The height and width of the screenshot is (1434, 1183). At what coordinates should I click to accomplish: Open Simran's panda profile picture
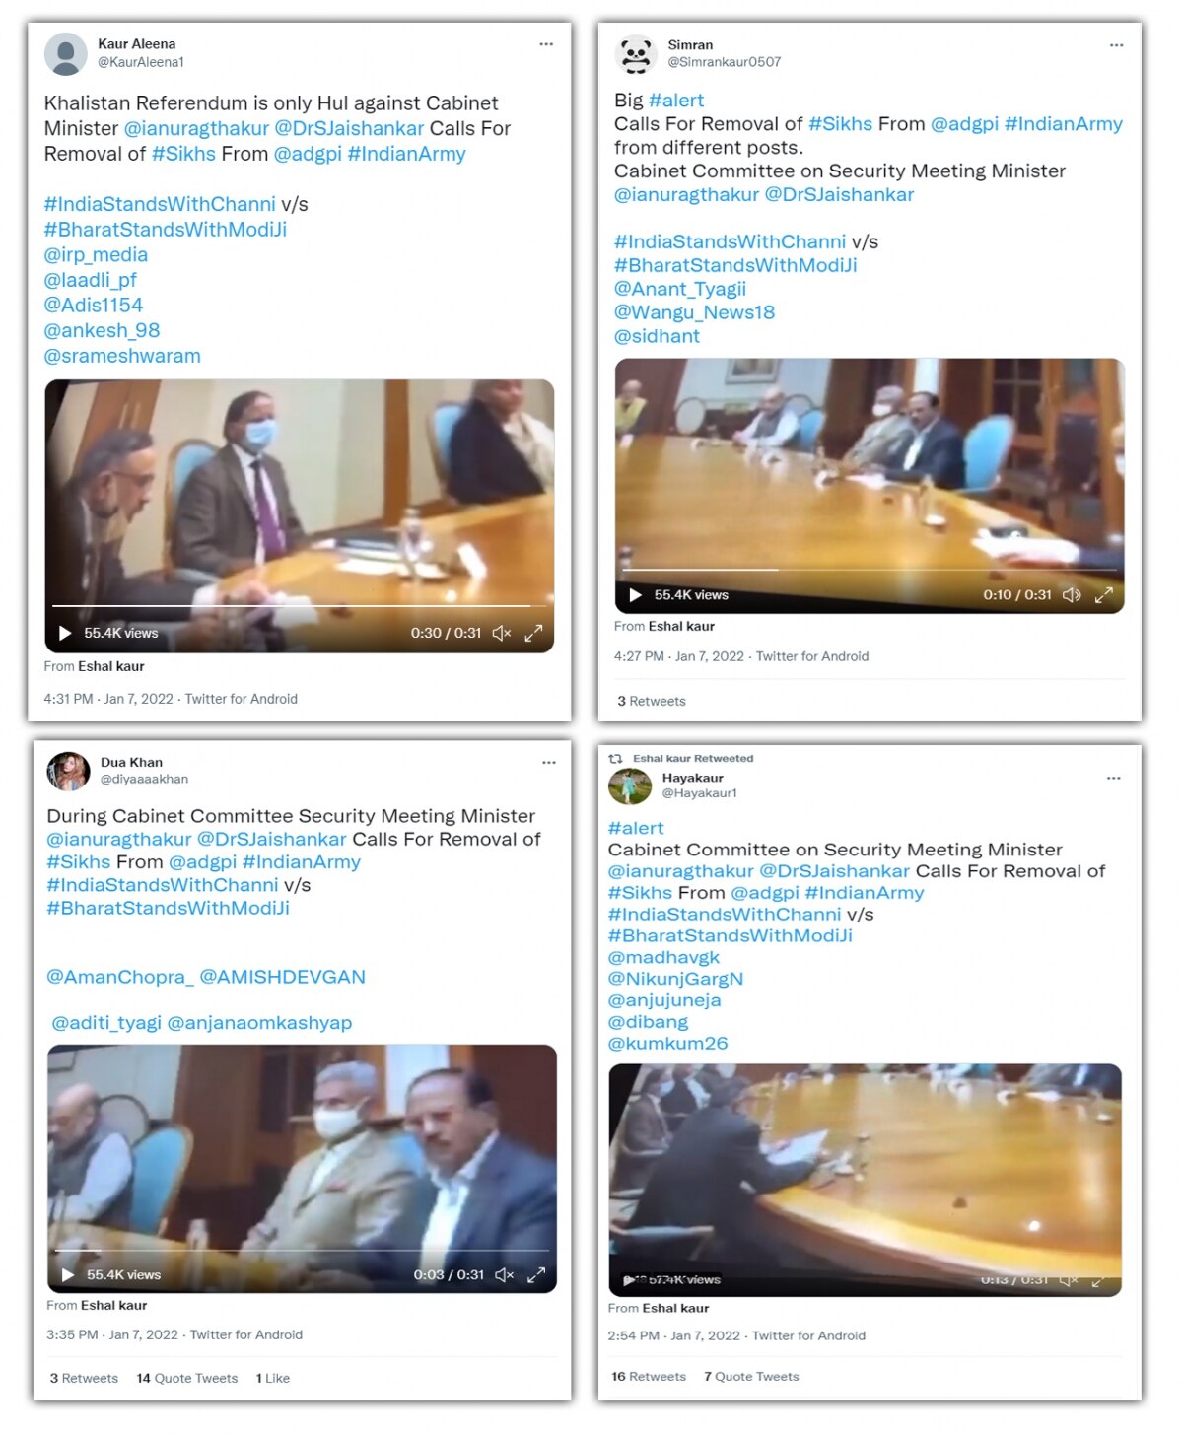[636, 54]
